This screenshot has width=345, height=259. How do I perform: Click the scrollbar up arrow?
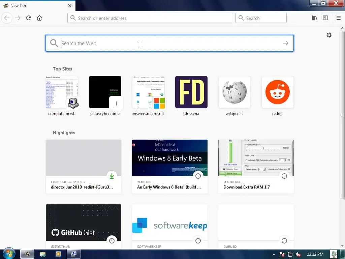tap(342, 28)
